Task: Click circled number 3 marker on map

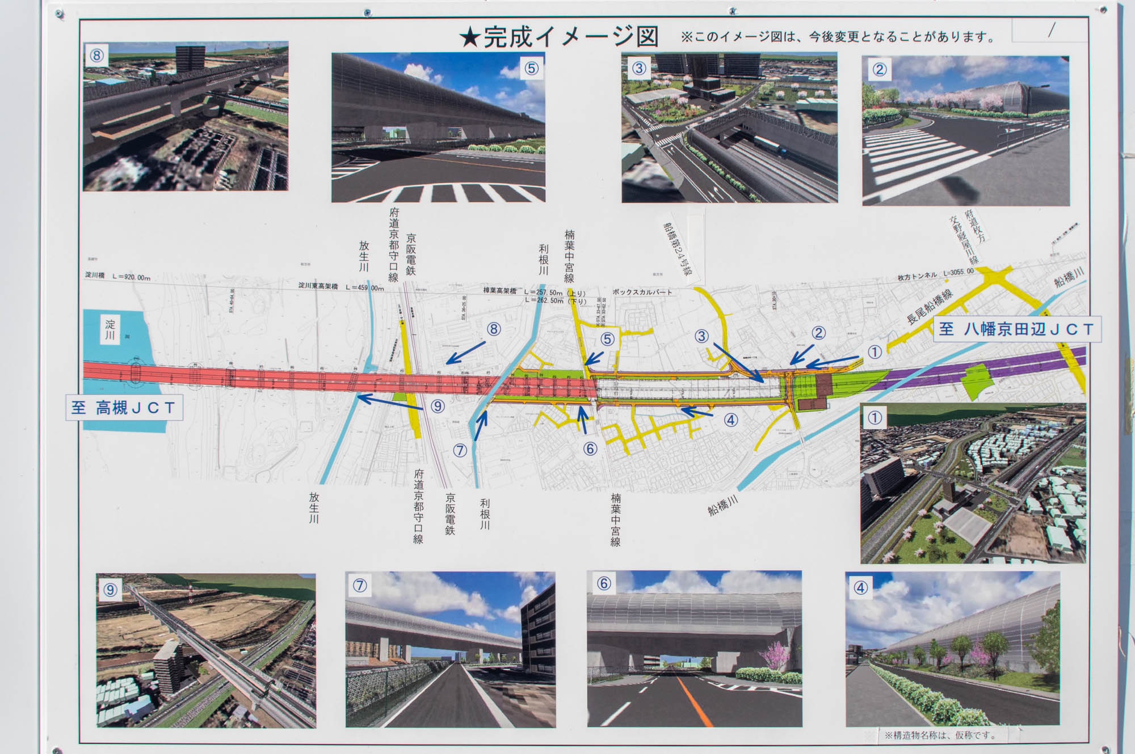Action: tap(701, 336)
